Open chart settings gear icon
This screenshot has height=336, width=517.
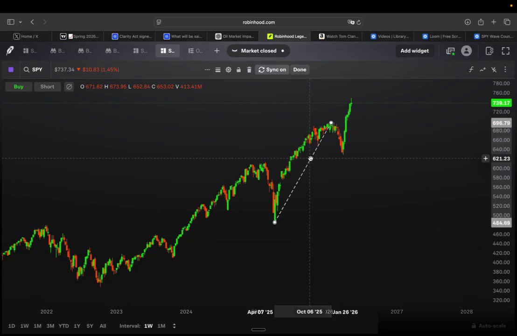[x=228, y=70]
